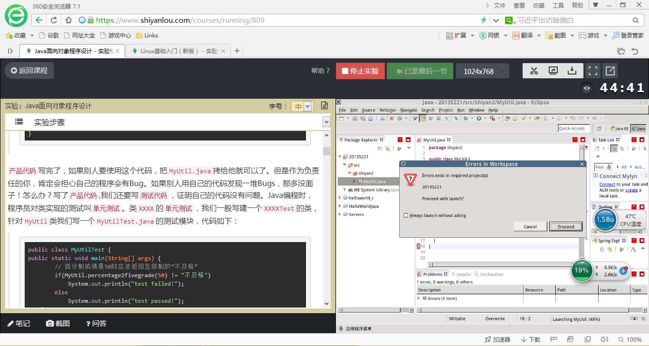Open the Eclipse File menu

(342, 110)
